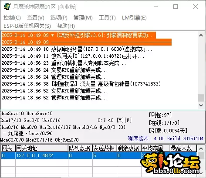Click the log scrollbar down arrow
Image resolution: width=206 pixels, height=178 pixels.
pos(201,105)
